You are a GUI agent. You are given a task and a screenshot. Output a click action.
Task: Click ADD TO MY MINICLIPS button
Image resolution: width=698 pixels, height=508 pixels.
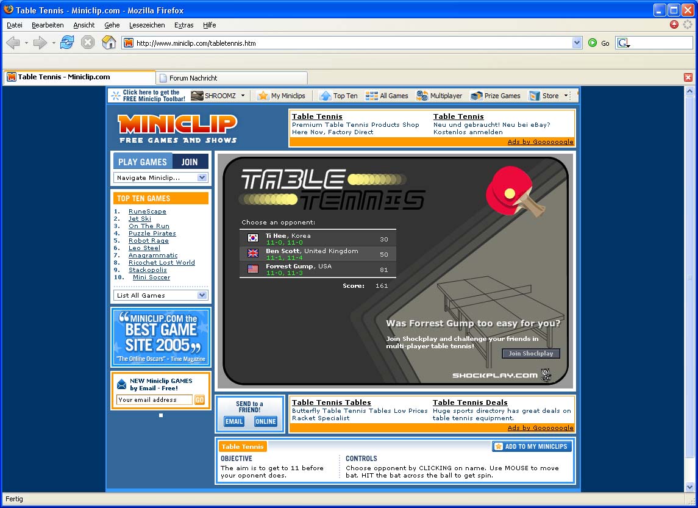(532, 446)
